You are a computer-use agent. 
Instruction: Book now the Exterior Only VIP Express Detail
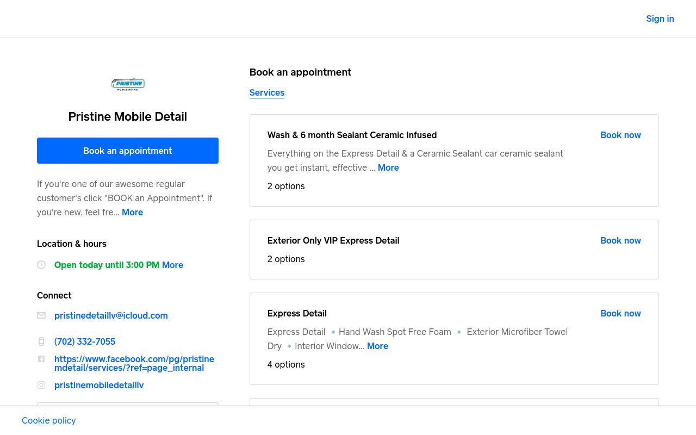pos(620,240)
